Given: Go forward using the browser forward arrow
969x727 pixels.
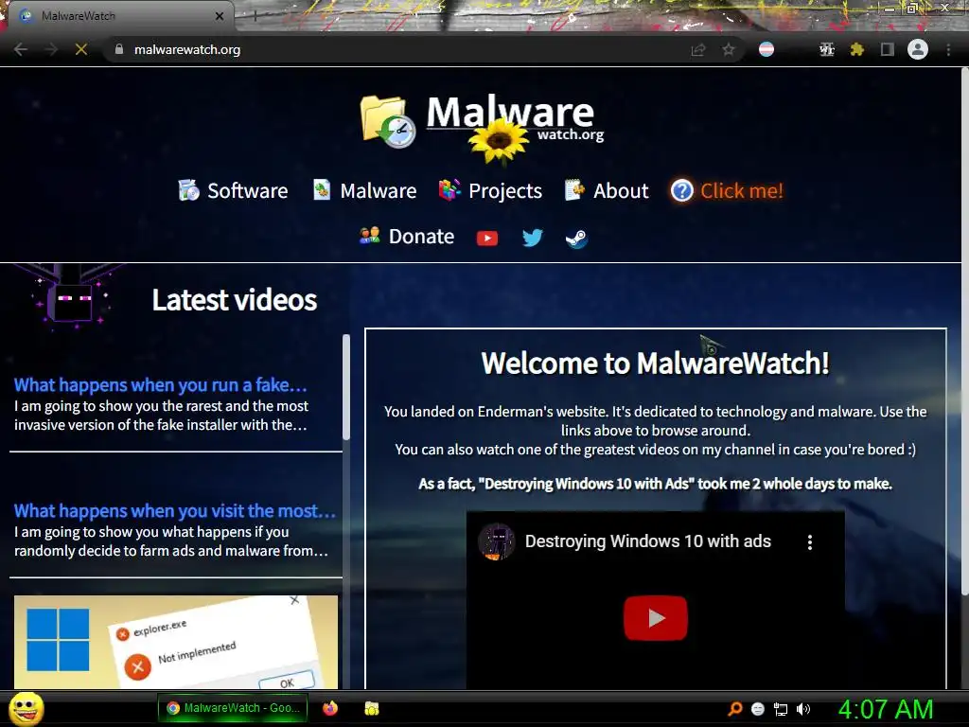Looking at the screenshot, I should pyautogui.click(x=51, y=49).
